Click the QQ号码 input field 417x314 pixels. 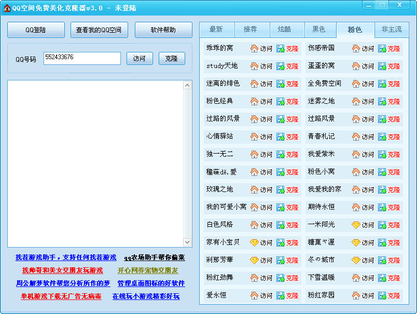click(x=82, y=58)
